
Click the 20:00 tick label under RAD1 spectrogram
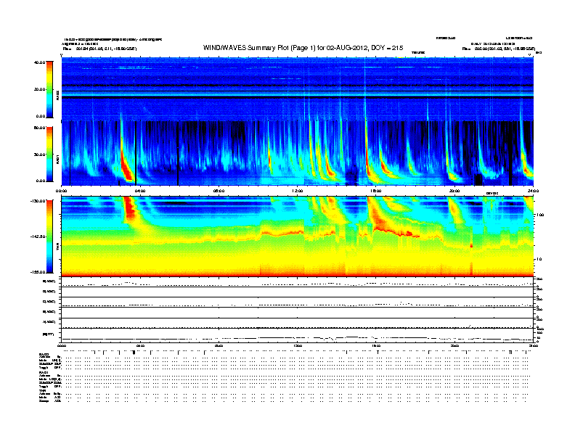(x=454, y=191)
